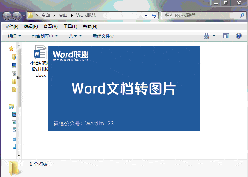
Task: Open the 编辑(E) menu
Action: (x=31, y=27)
